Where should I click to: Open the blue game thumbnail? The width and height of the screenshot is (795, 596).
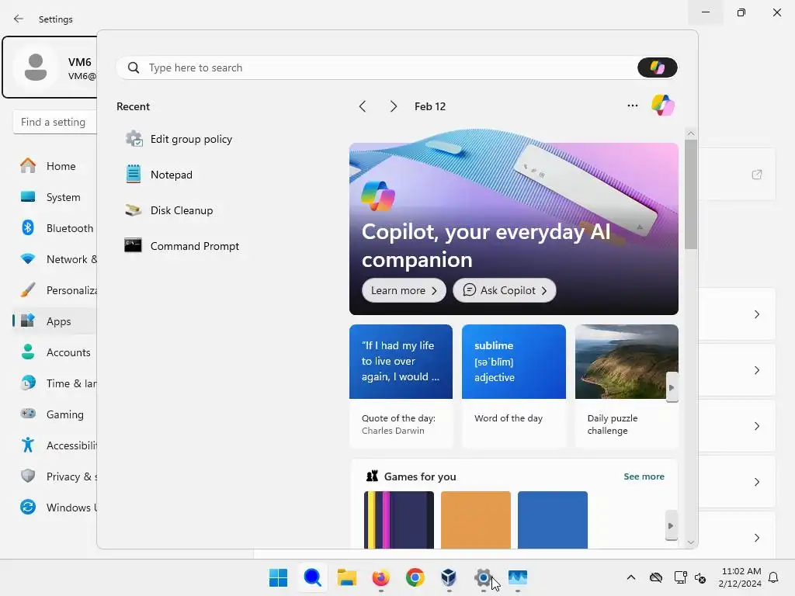click(x=553, y=519)
